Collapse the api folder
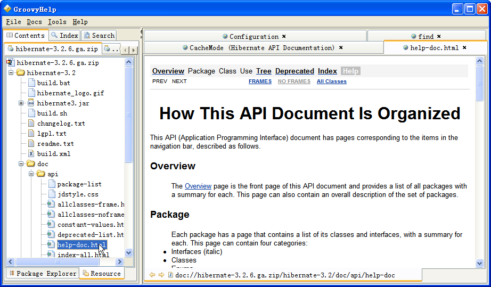This screenshot has height=287, width=491. [31, 174]
